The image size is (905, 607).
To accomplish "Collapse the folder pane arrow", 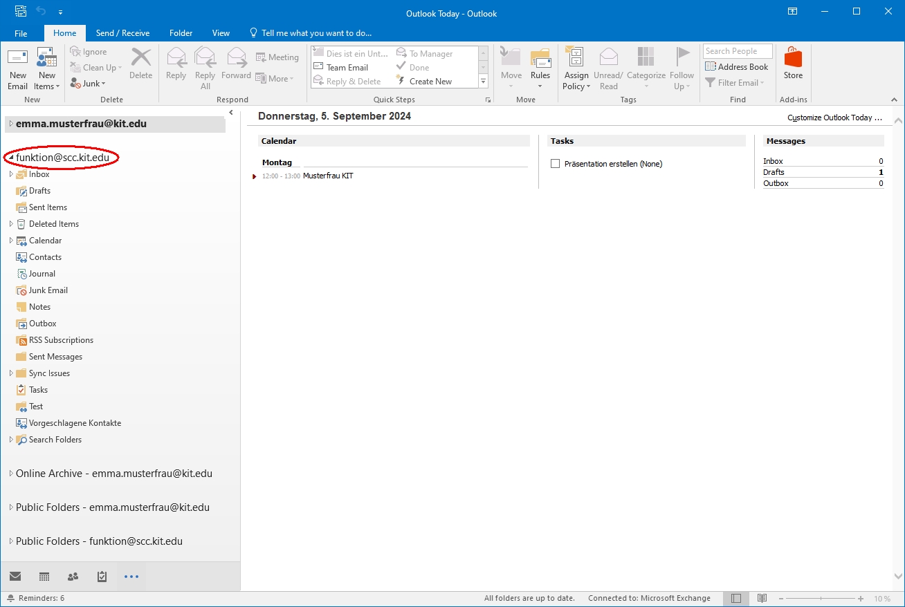I will pos(230,113).
